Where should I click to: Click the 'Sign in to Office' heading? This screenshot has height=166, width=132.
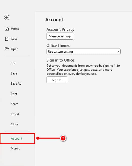point(60,60)
